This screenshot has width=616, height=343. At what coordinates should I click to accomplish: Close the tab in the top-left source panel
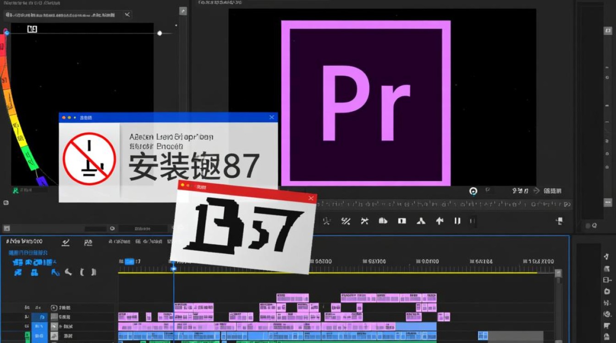127,15
